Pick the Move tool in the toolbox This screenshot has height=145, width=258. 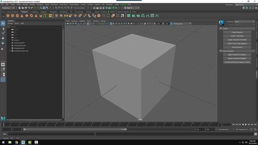tap(3, 38)
